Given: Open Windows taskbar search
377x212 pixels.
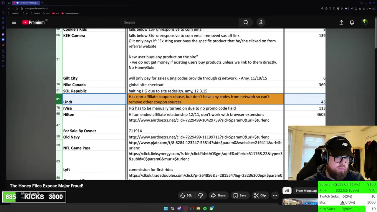Looking at the screenshot, I should click(172, 208).
